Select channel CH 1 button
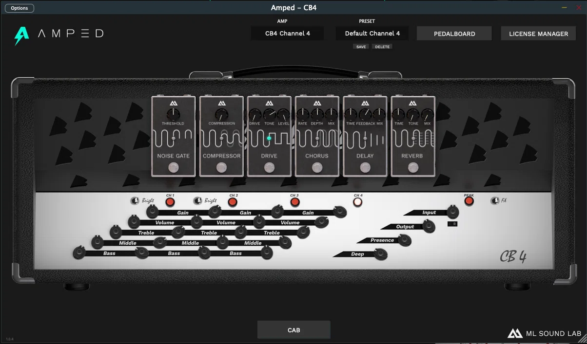587x344 pixels. 170,201
